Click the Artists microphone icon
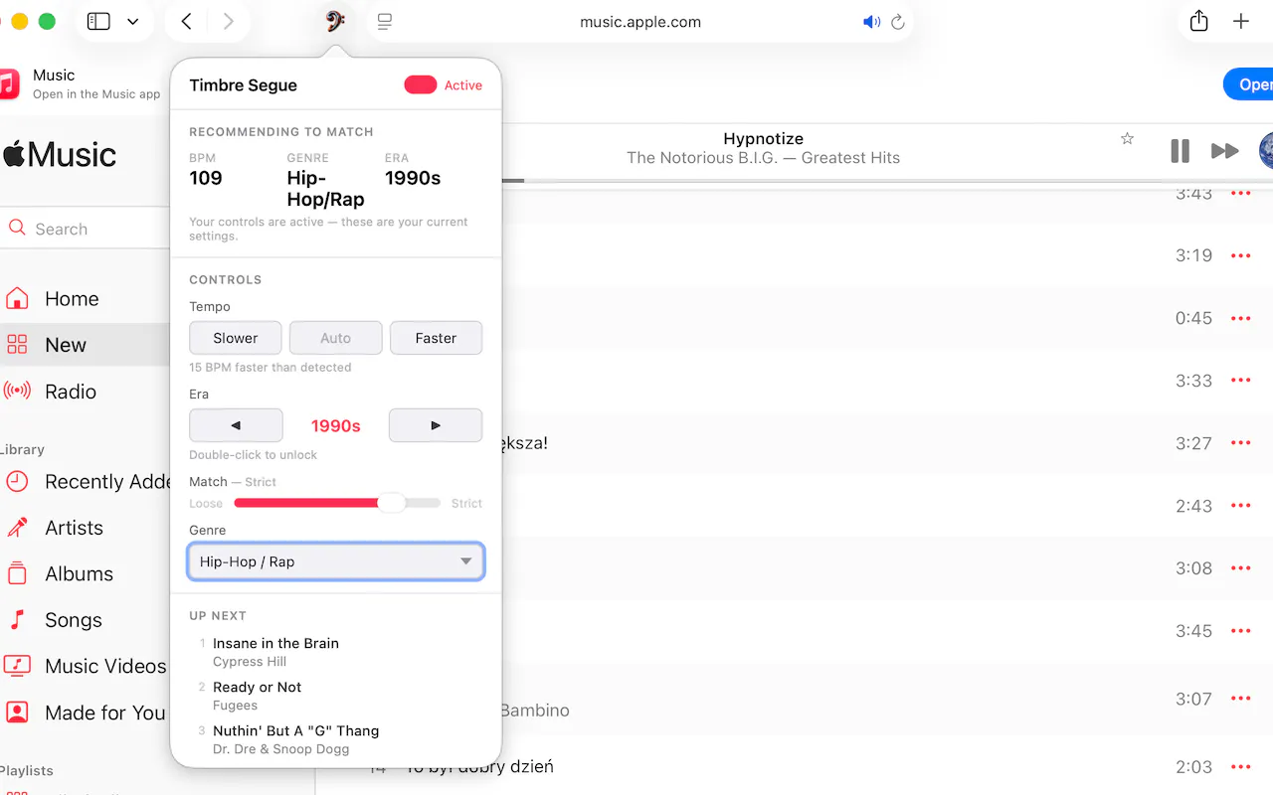Viewport: 1273px width, 795px height. coord(16,528)
